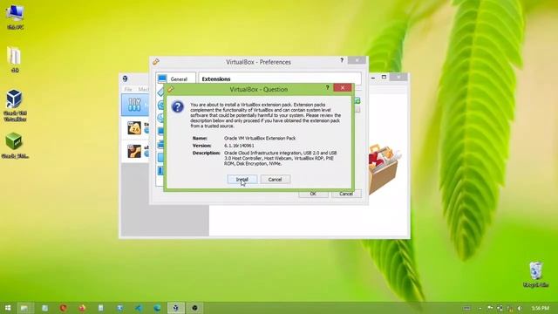The height and width of the screenshot is (314, 558).
Task: Select green extension pack file on desktop
Action: (x=15, y=146)
